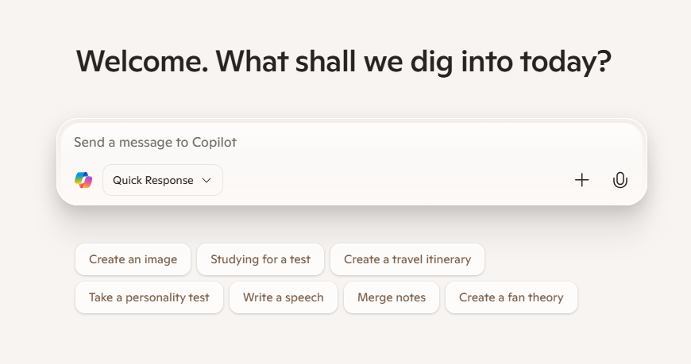Click the Quick Response label text

153,181
